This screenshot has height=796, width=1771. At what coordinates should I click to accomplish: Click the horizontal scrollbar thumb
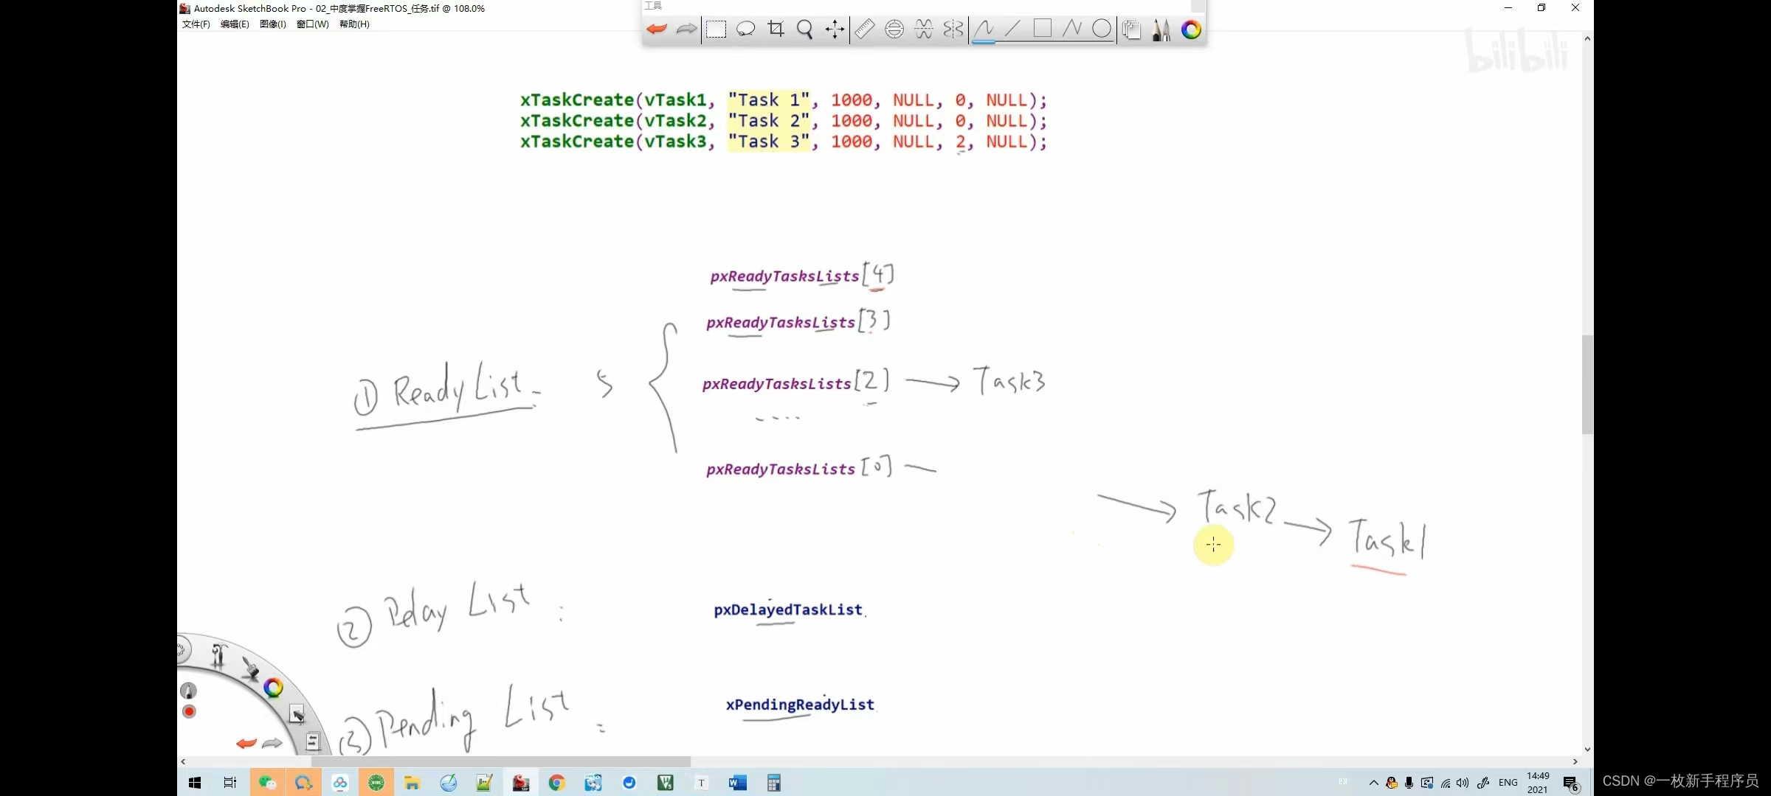(x=501, y=761)
